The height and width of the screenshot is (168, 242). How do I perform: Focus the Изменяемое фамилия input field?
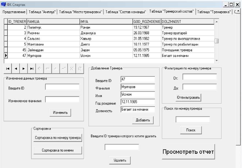click(x=62, y=99)
